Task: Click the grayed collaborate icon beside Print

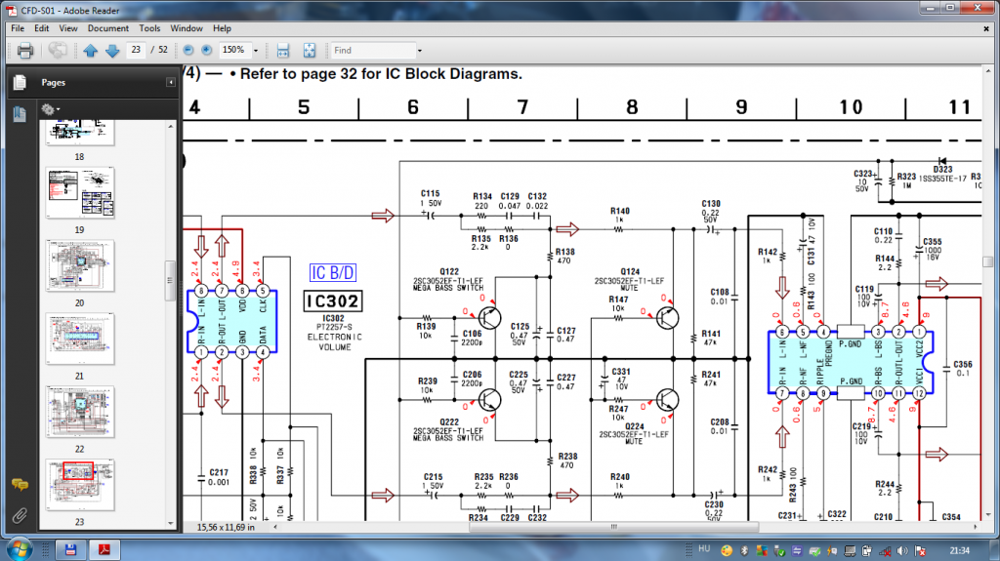Action: click(x=58, y=51)
